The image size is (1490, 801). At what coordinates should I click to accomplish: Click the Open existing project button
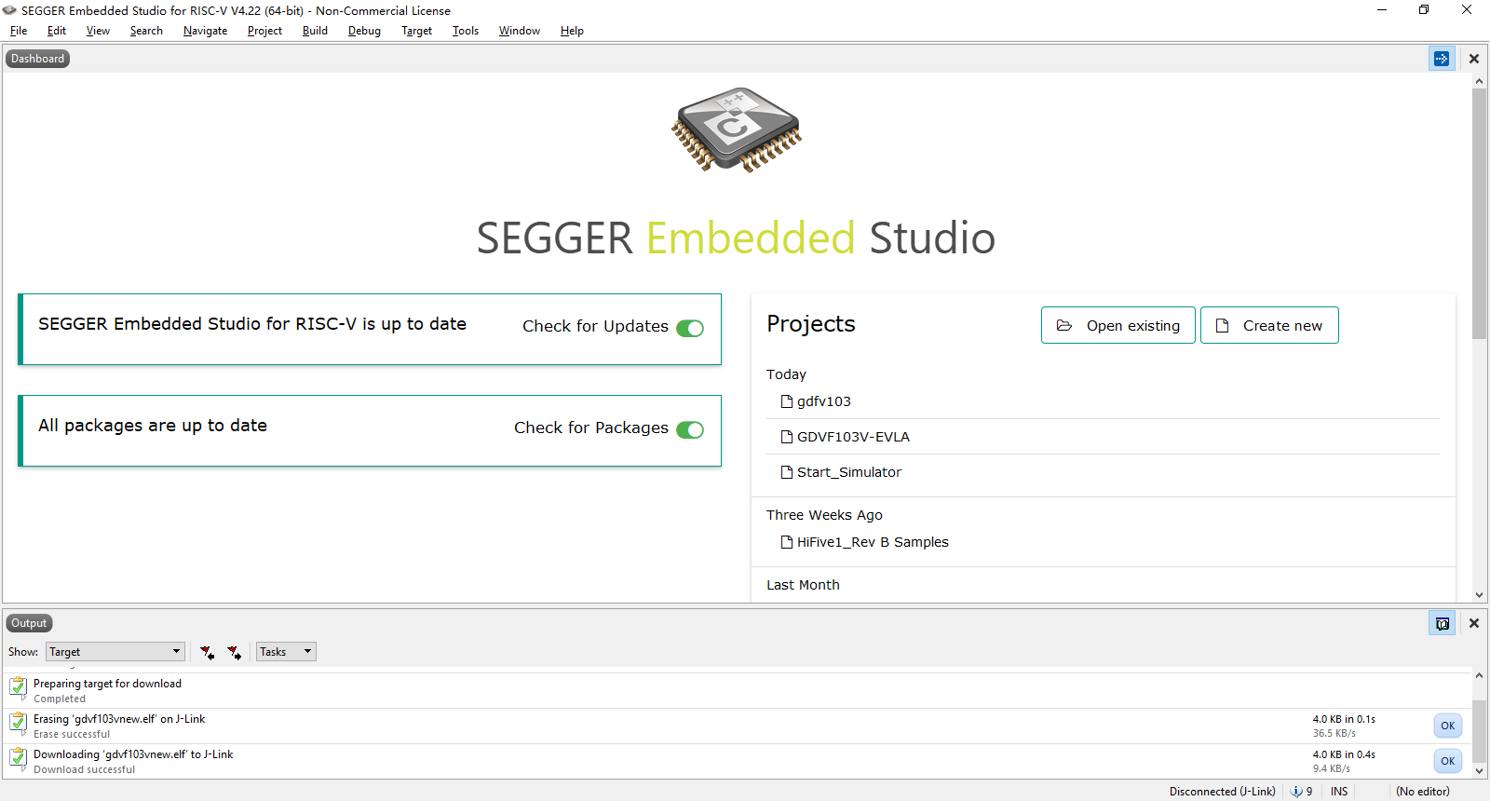(x=1117, y=325)
